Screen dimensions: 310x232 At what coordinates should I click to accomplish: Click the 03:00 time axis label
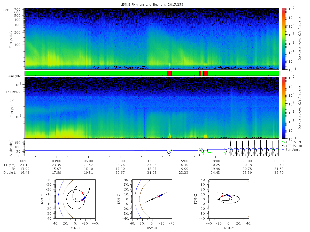coord(57,161)
